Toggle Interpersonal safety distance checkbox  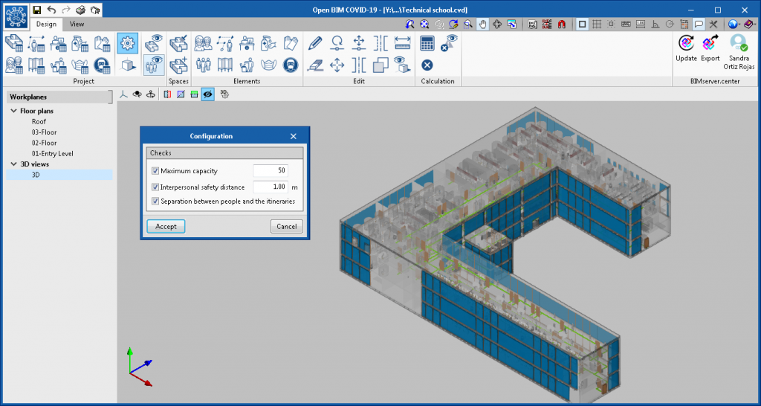pyautogui.click(x=155, y=187)
